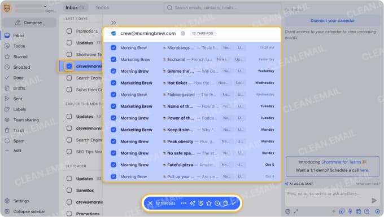The image size is (384, 217).
Task: Uncheck the Peak obesity email checkbox
Action: (114, 141)
